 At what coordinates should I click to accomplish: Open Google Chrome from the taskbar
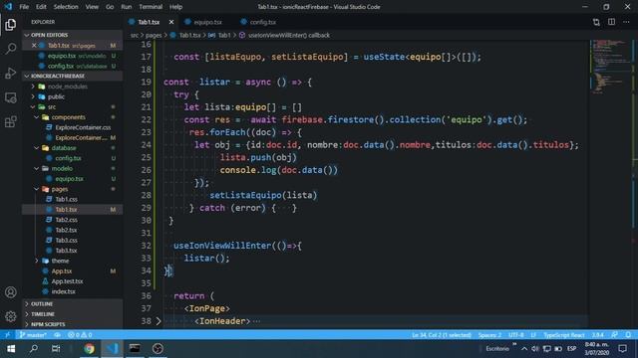pyautogui.click(x=89, y=349)
